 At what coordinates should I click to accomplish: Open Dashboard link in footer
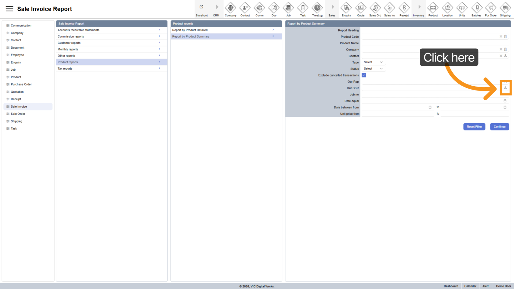pos(451,286)
